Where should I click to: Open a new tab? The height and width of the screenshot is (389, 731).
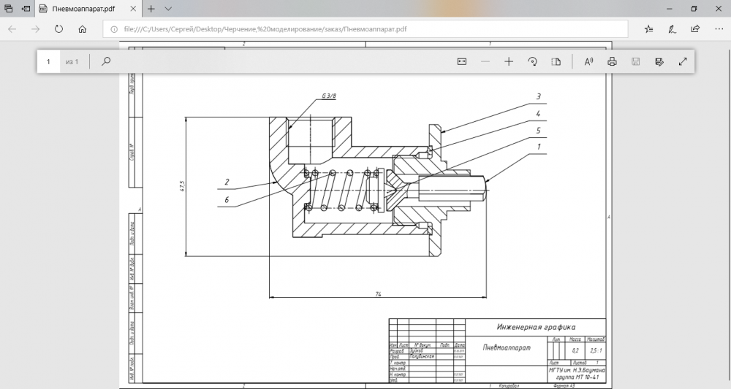[151, 9]
